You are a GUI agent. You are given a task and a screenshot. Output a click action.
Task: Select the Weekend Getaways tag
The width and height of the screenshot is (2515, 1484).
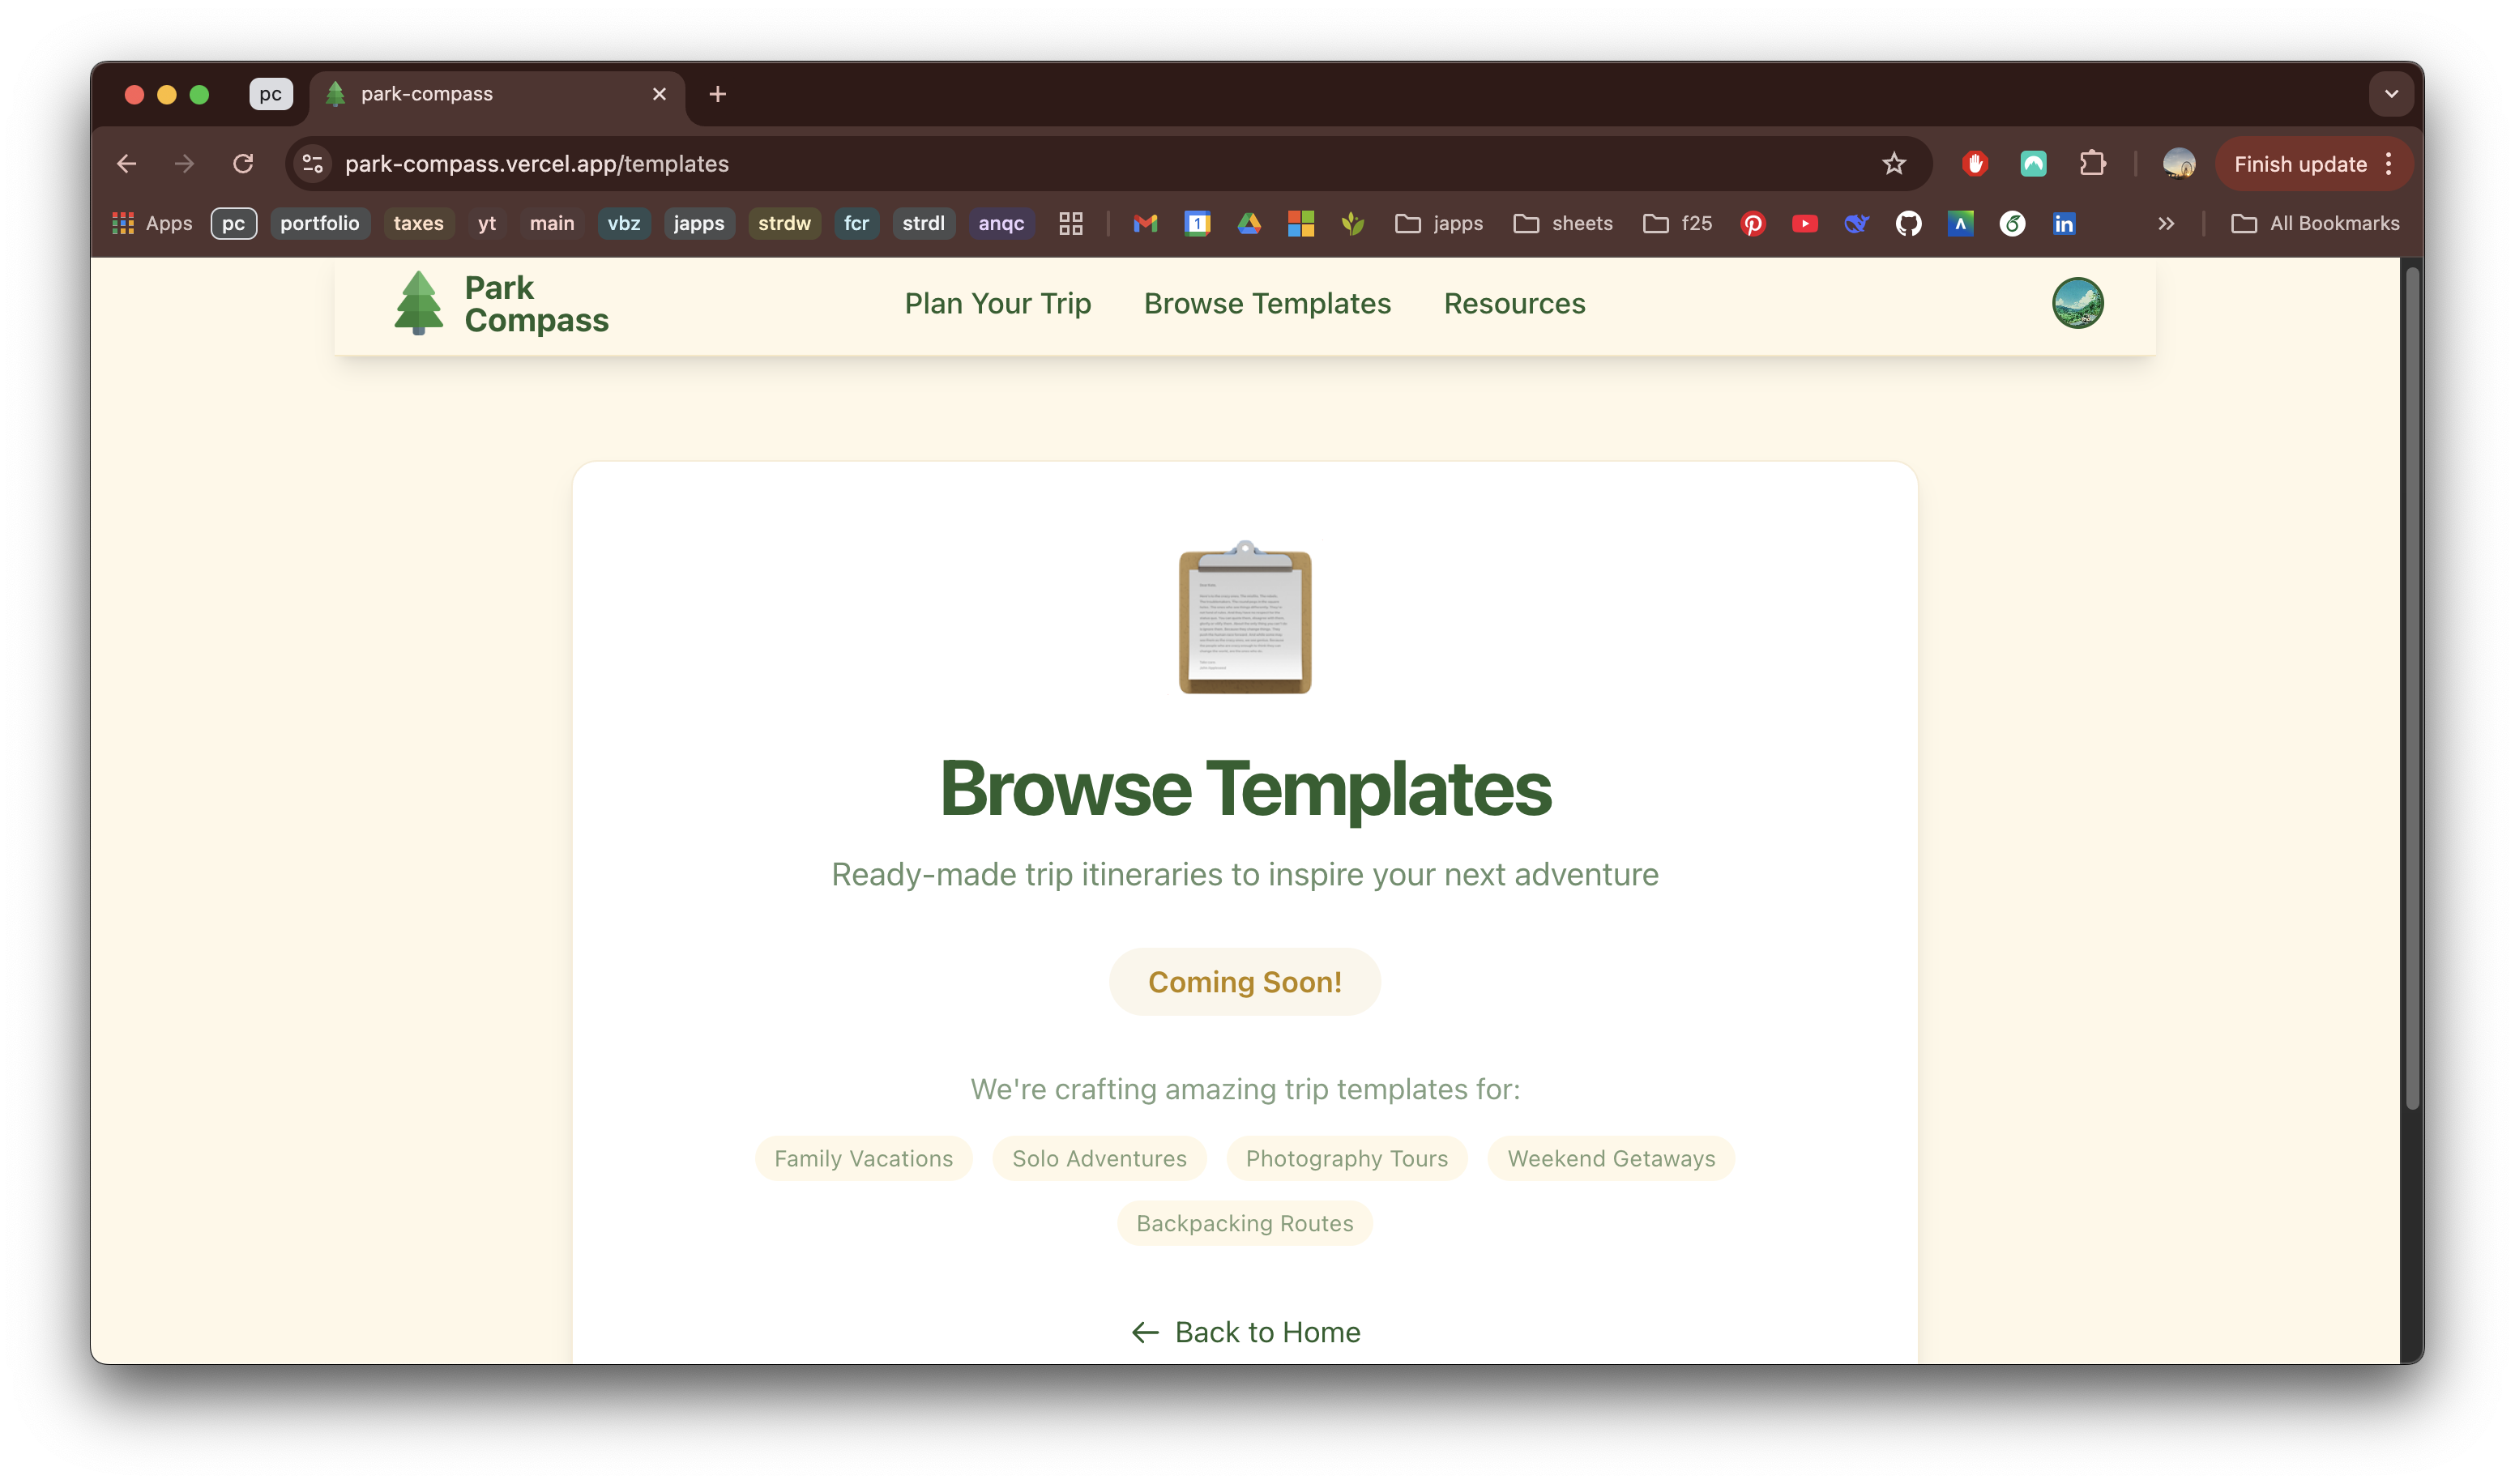tap(1610, 1158)
